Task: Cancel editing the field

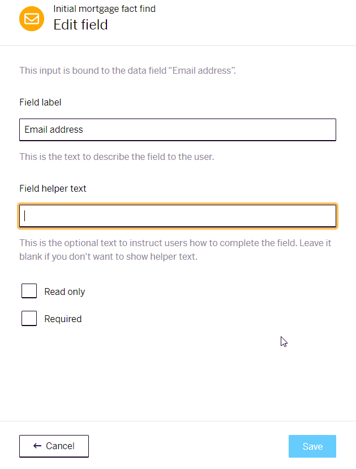Action: [x=54, y=446]
